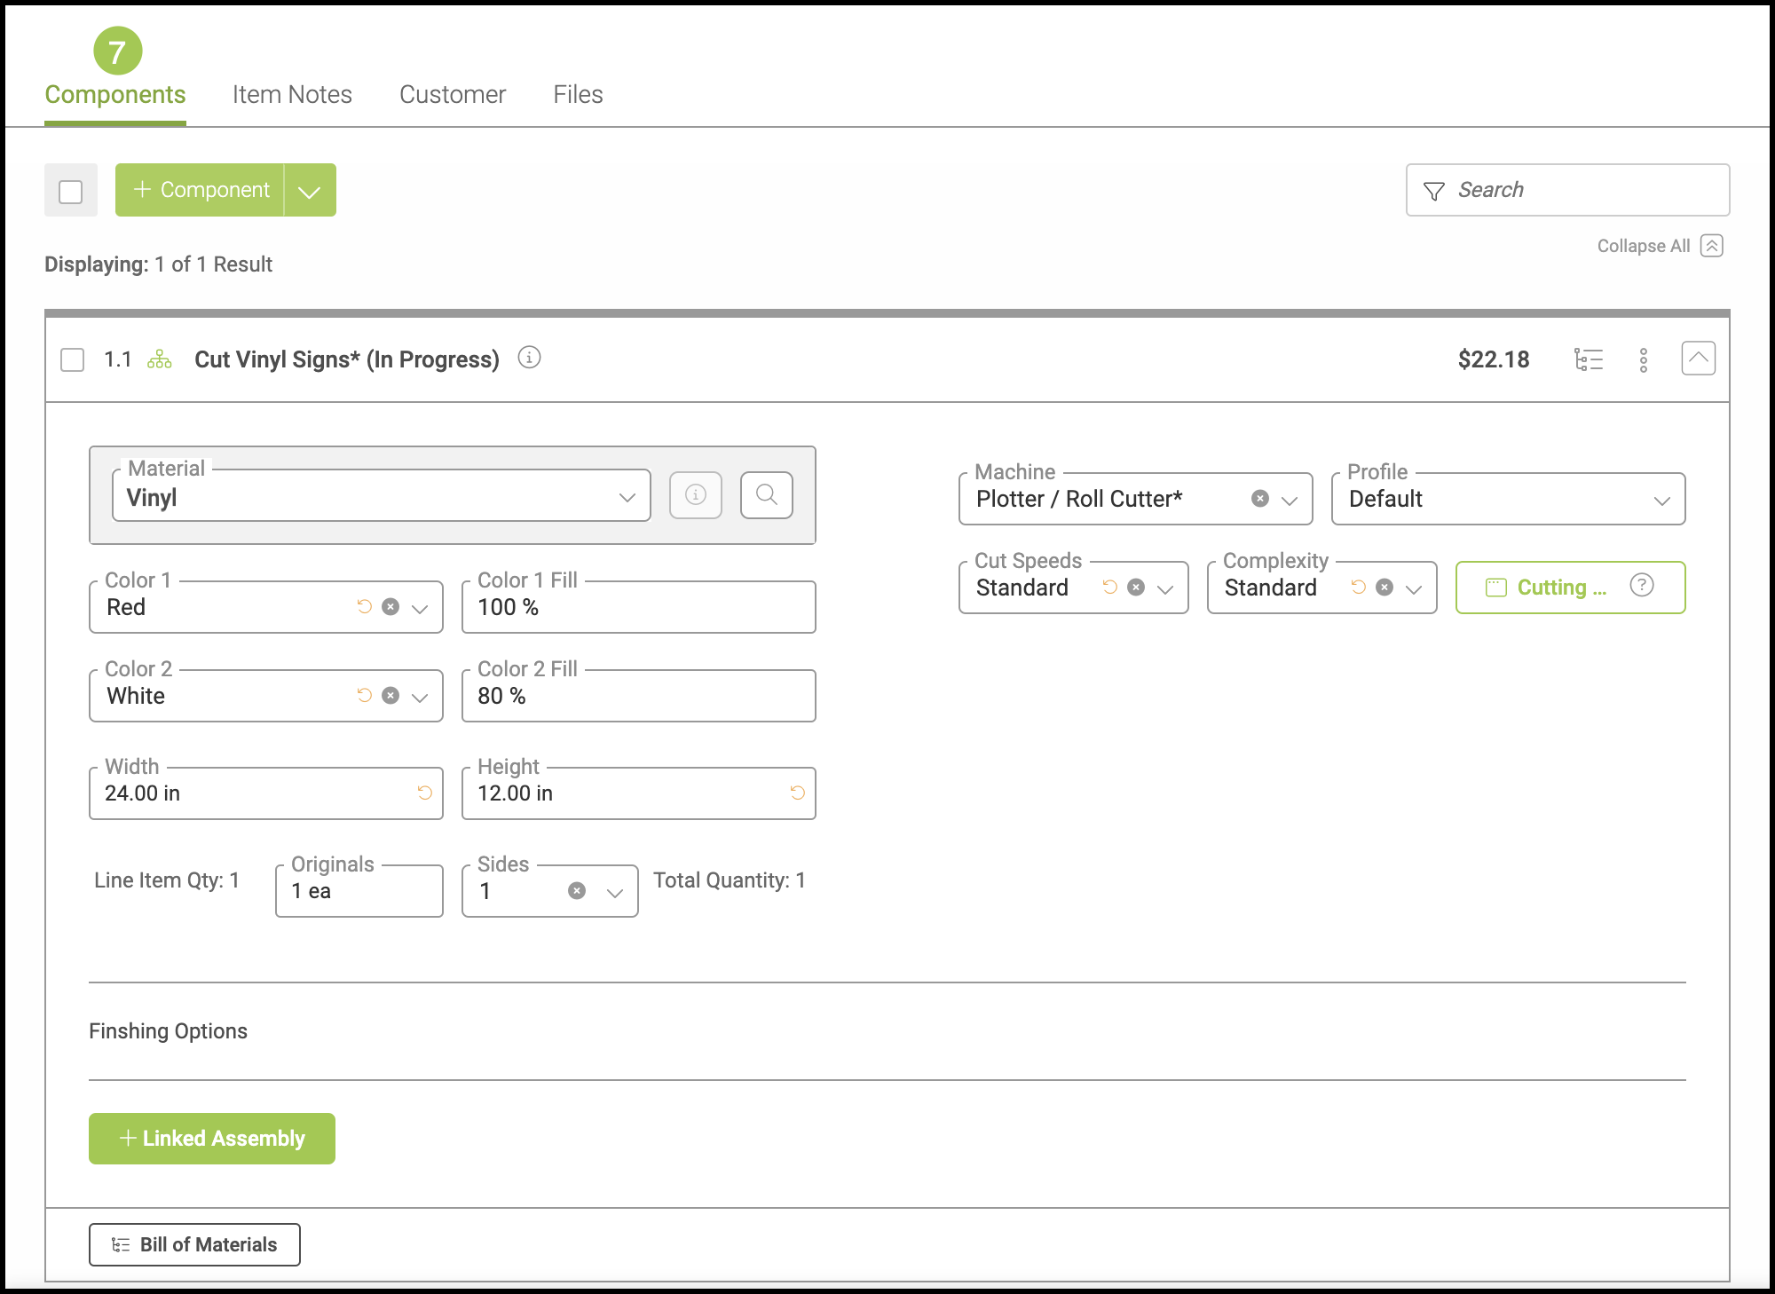This screenshot has height=1294, width=1775.
Task: Collapse the Cut Vinyl Signs component panel
Action: pyautogui.click(x=1698, y=359)
